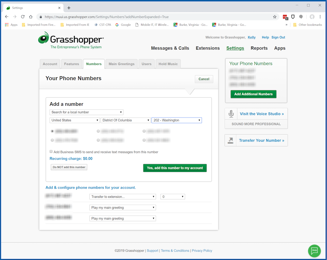
Task: Select the bottom-row right phone number radio
Action: (144, 140)
